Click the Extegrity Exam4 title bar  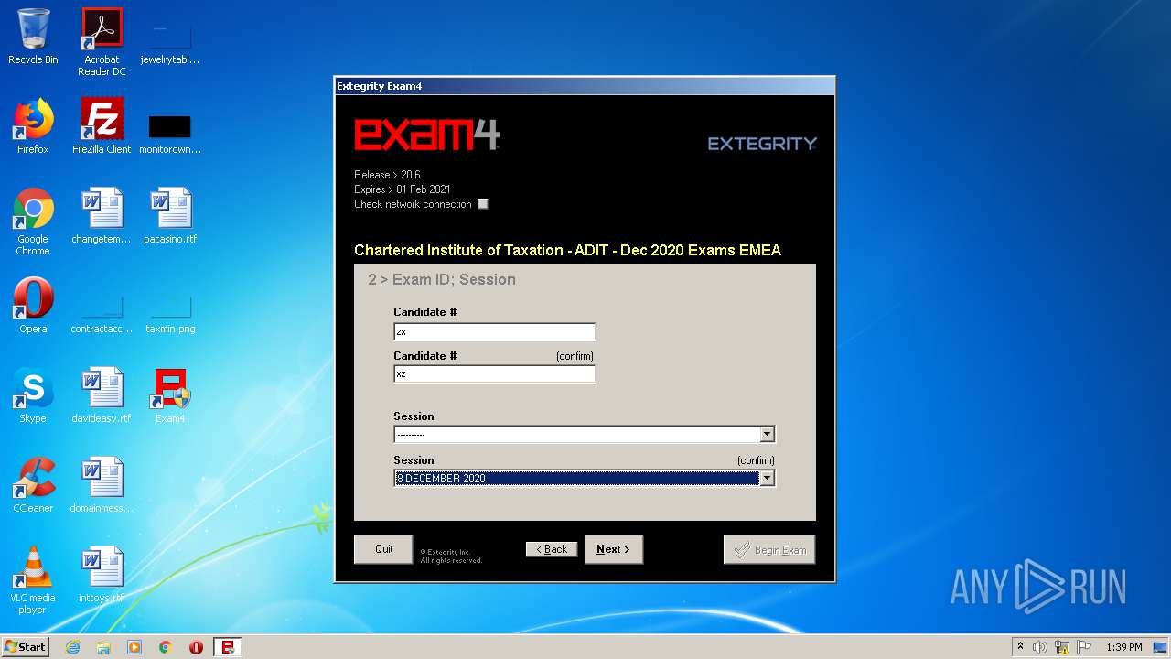585,86
